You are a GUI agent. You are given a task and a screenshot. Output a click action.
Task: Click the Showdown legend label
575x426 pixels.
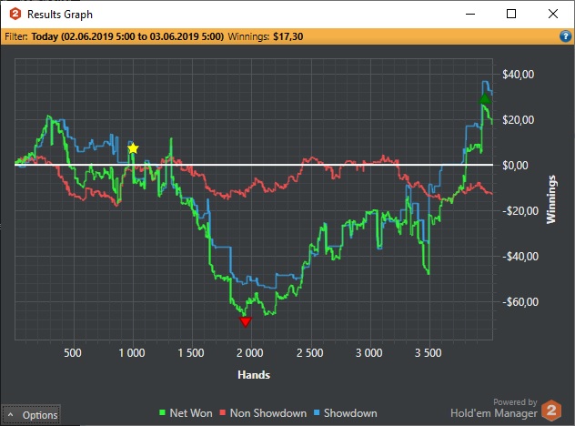pyautogui.click(x=350, y=413)
